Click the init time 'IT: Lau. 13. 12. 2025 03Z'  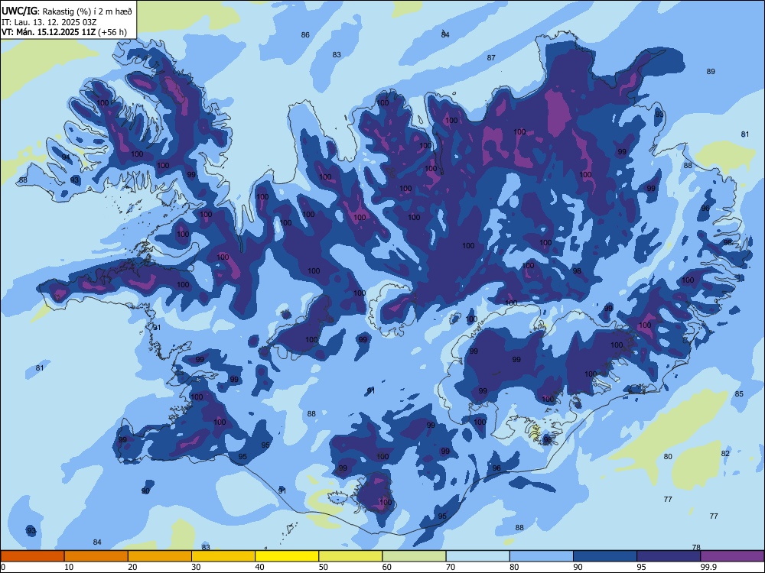(49, 22)
